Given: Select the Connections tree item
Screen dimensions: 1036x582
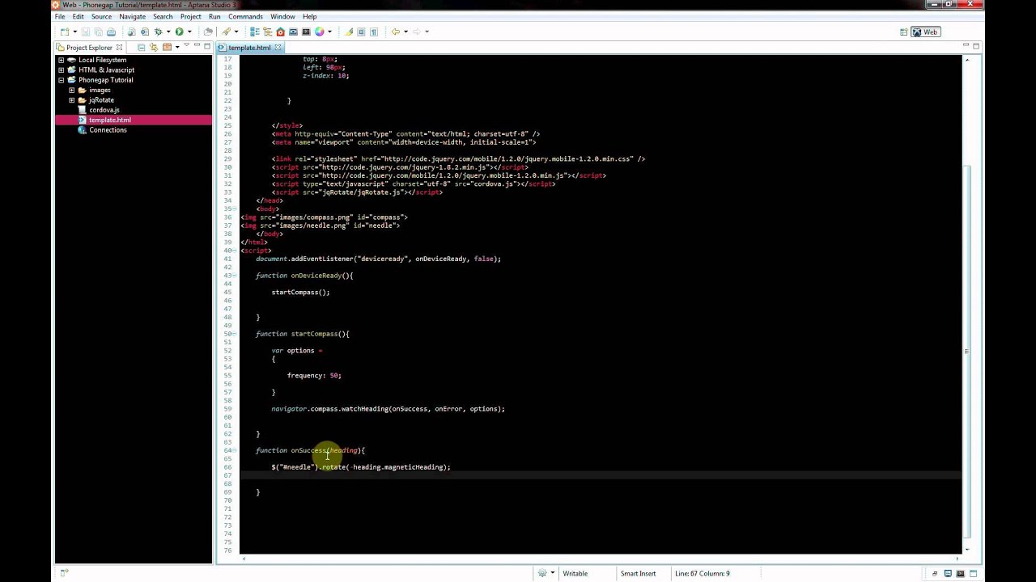Looking at the screenshot, I should 108,130.
